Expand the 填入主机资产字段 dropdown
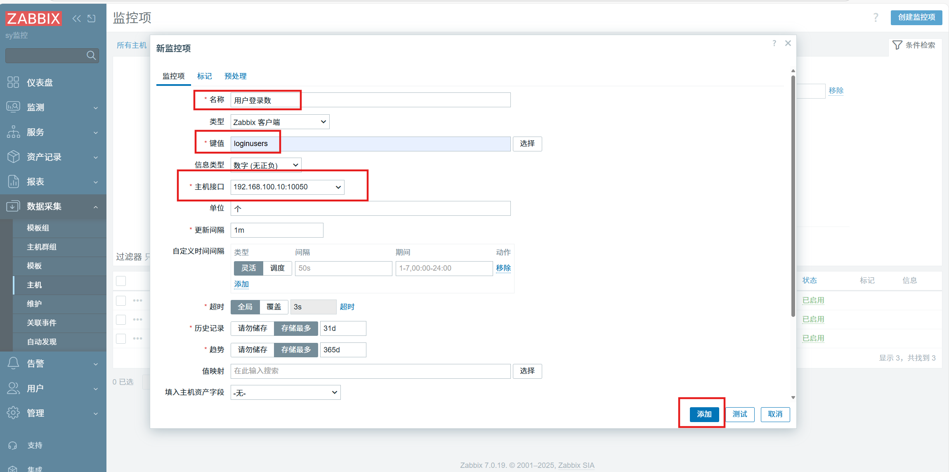 pyautogui.click(x=286, y=392)
